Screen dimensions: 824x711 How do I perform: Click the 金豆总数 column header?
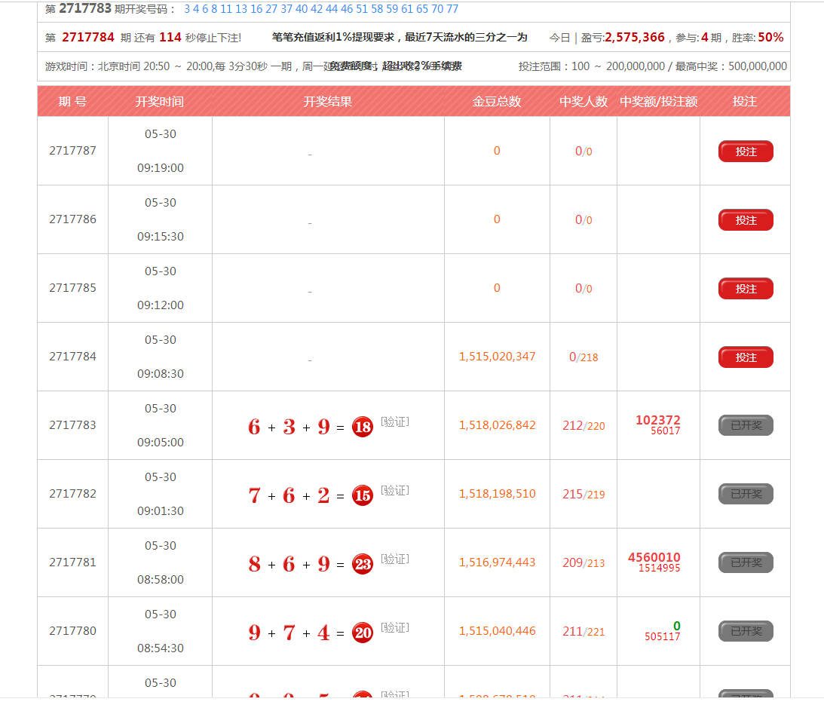point(496,102)
